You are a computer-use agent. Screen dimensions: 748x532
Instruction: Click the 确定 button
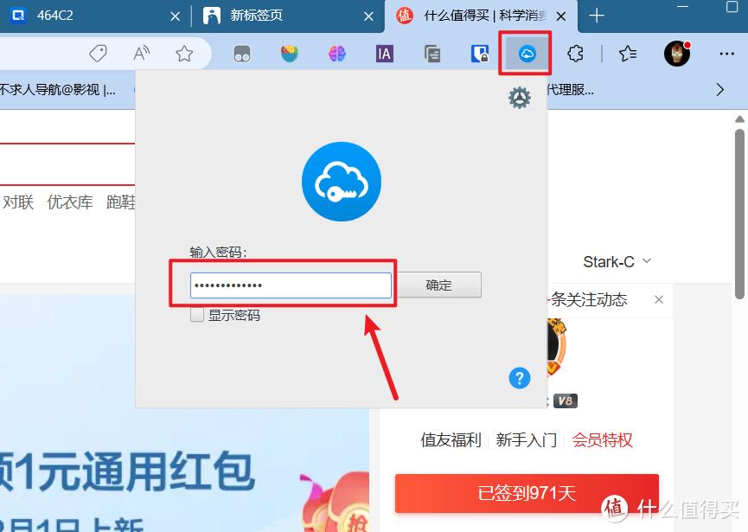click(438, 285)
